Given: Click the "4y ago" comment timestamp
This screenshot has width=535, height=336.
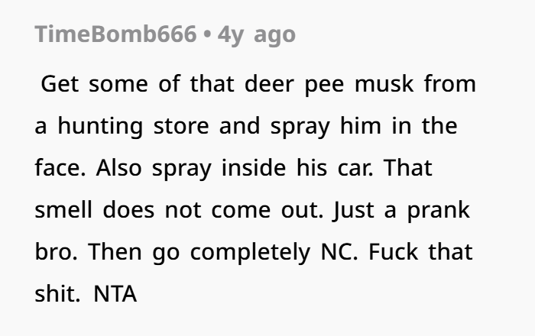Looking at the screenshot, I should (257, 35).
